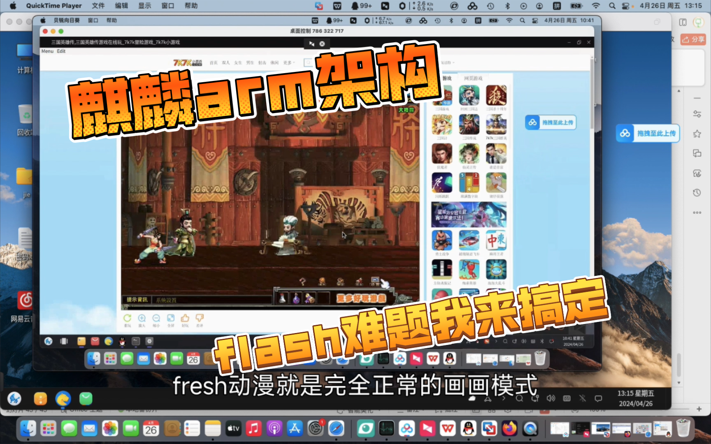711x444 pixels.
Task: Open the green app icon in lower Kylin taskbar
Action: pyautogui.click(x=86, y=398)
